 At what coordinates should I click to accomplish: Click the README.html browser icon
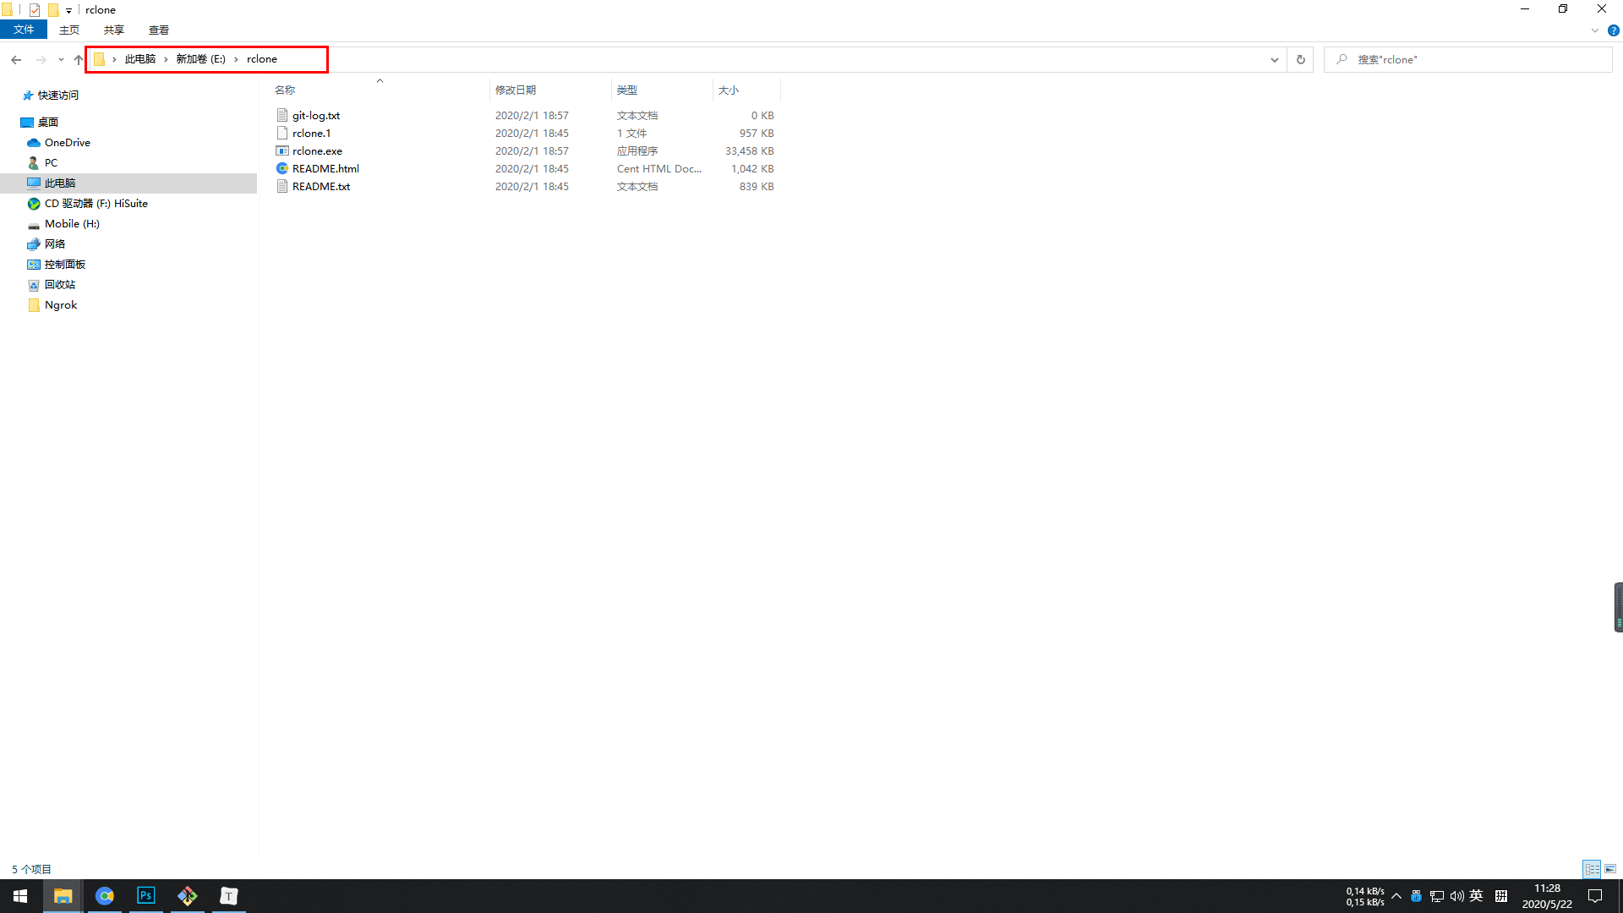pos(282,169)
